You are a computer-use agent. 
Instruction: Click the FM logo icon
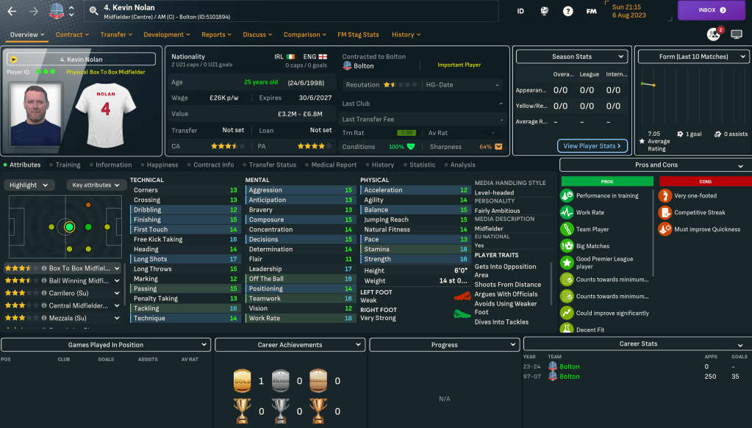pyautogui.click(x=591, y=11)
